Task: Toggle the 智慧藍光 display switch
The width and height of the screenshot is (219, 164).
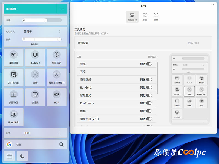Action: 149,95
